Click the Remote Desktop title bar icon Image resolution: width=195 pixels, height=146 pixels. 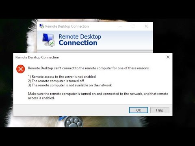pos(41,26)
